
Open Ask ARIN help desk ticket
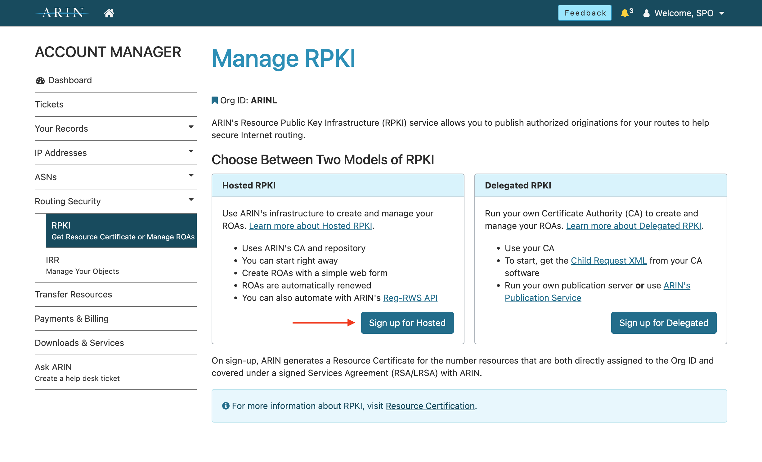point(115,372)
